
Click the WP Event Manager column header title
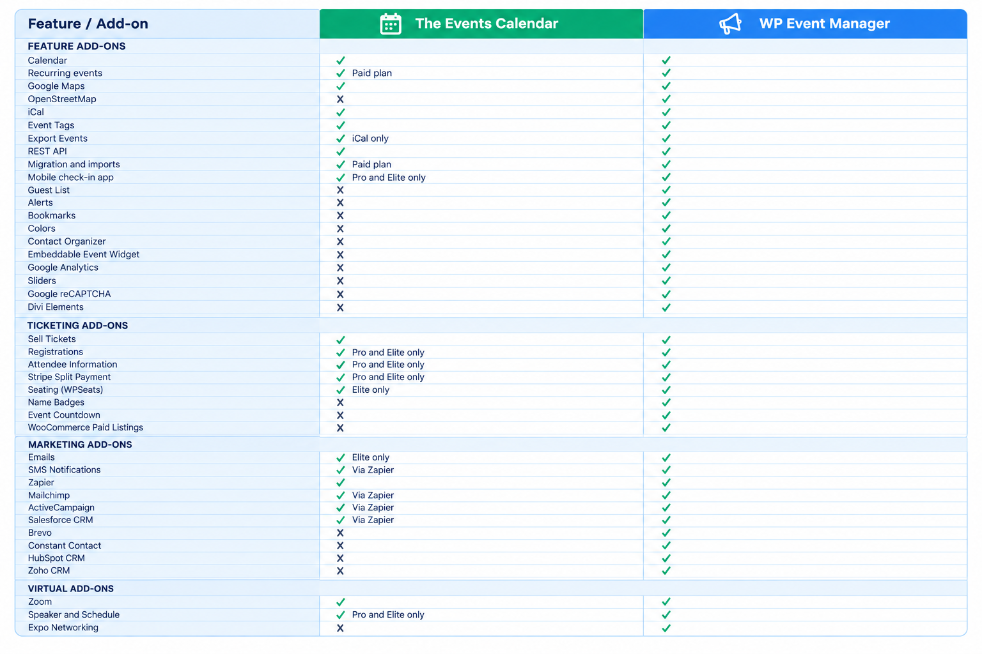(824, 24)
